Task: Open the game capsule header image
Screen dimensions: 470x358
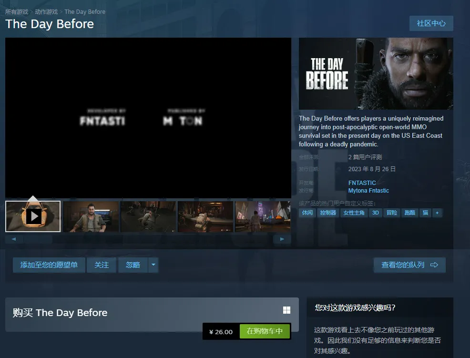Action: click(376, 73)
